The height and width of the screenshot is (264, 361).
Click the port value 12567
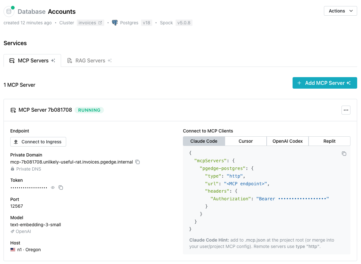pyautogui.click(x=17, y=206)
